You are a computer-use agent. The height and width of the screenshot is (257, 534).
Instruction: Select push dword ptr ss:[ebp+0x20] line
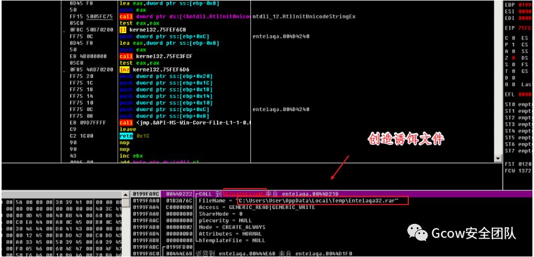(x=166, y=76)
